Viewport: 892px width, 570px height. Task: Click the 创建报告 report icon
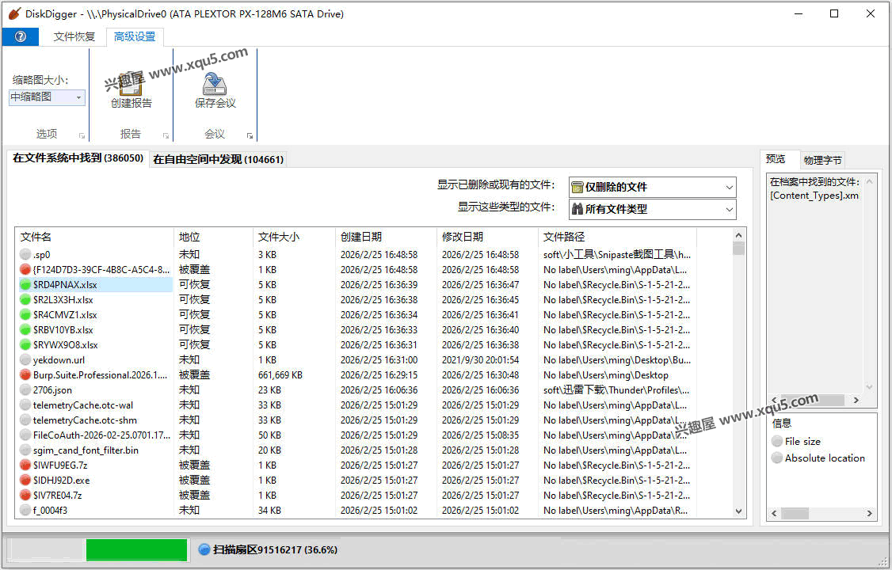(x=131, y=83)
